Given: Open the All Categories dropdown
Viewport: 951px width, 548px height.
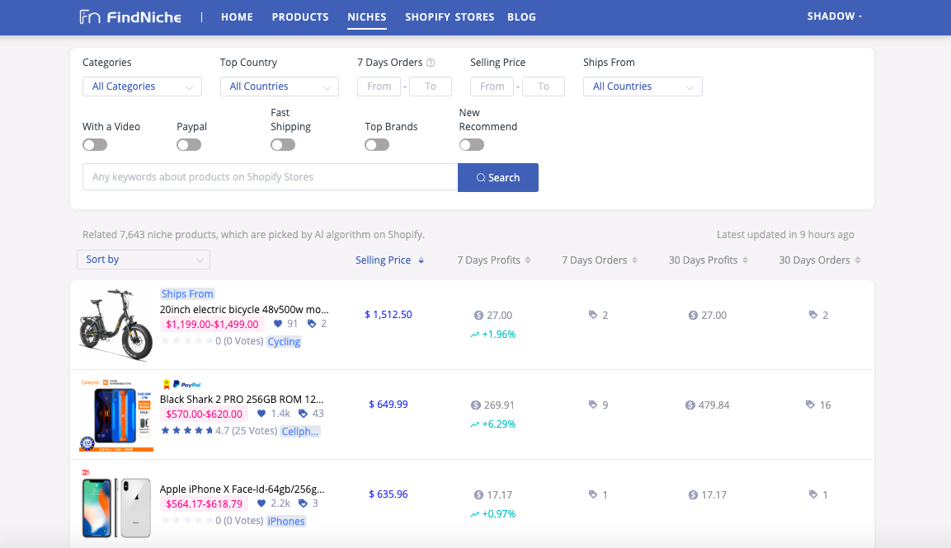Looking at the screenshot, I should (x=142, y=87).
